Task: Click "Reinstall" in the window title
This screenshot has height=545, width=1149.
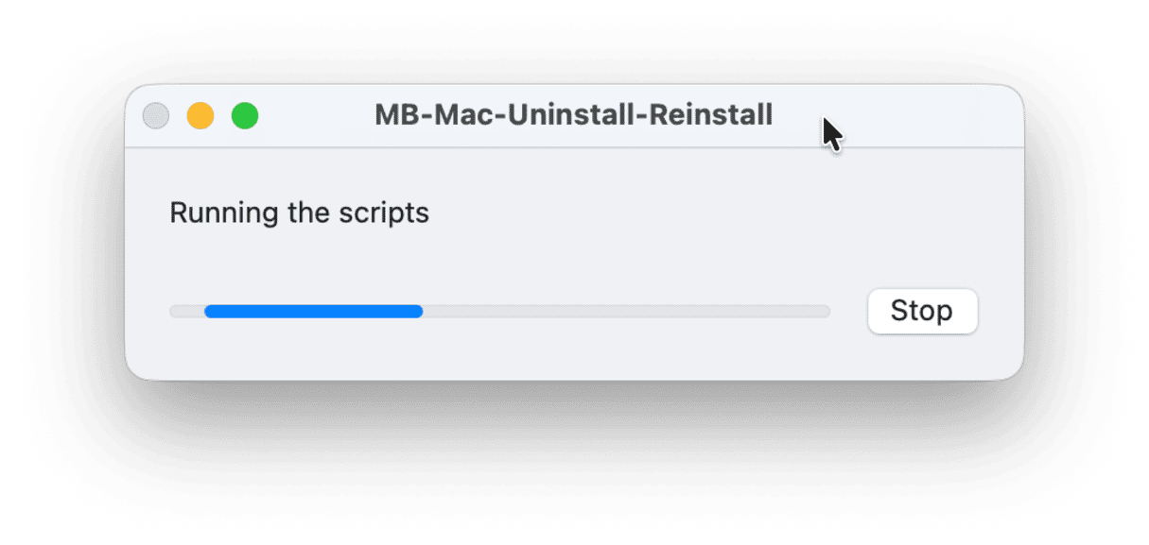Action: (x=716, y=116)
